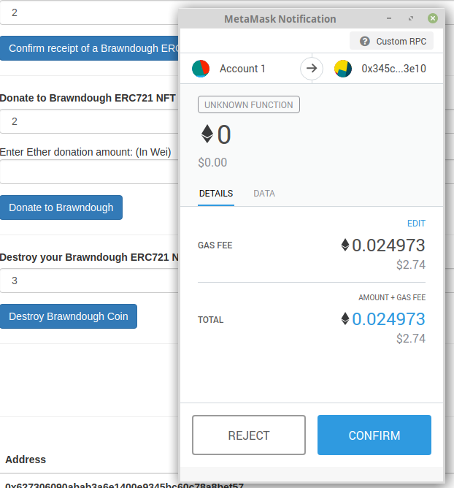Screen dimensions: 454x488
Task: Click Confirm receipt of a Brawndough button
Action: pyautogui.click(x=90, y=48)
